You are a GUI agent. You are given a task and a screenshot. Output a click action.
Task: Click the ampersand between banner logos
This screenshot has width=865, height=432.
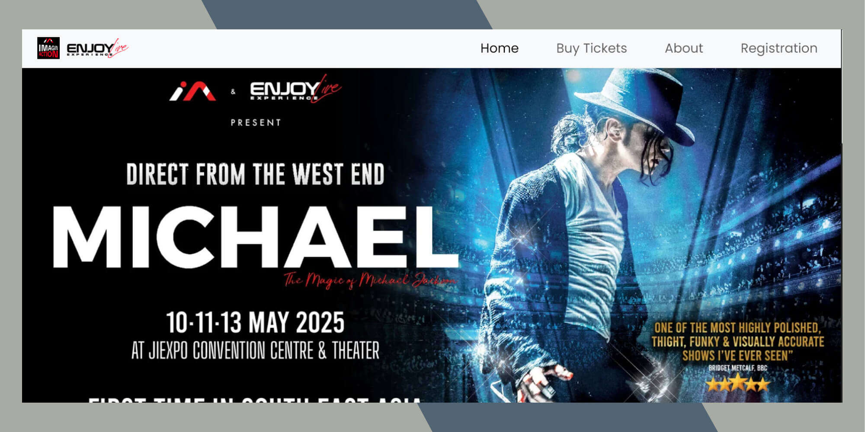pos(233,92)
